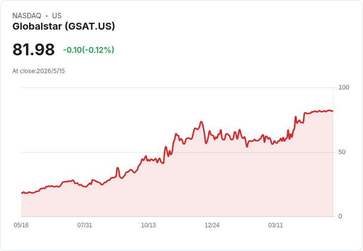Click the leftmost start of the price line

(x=22, y=193)
